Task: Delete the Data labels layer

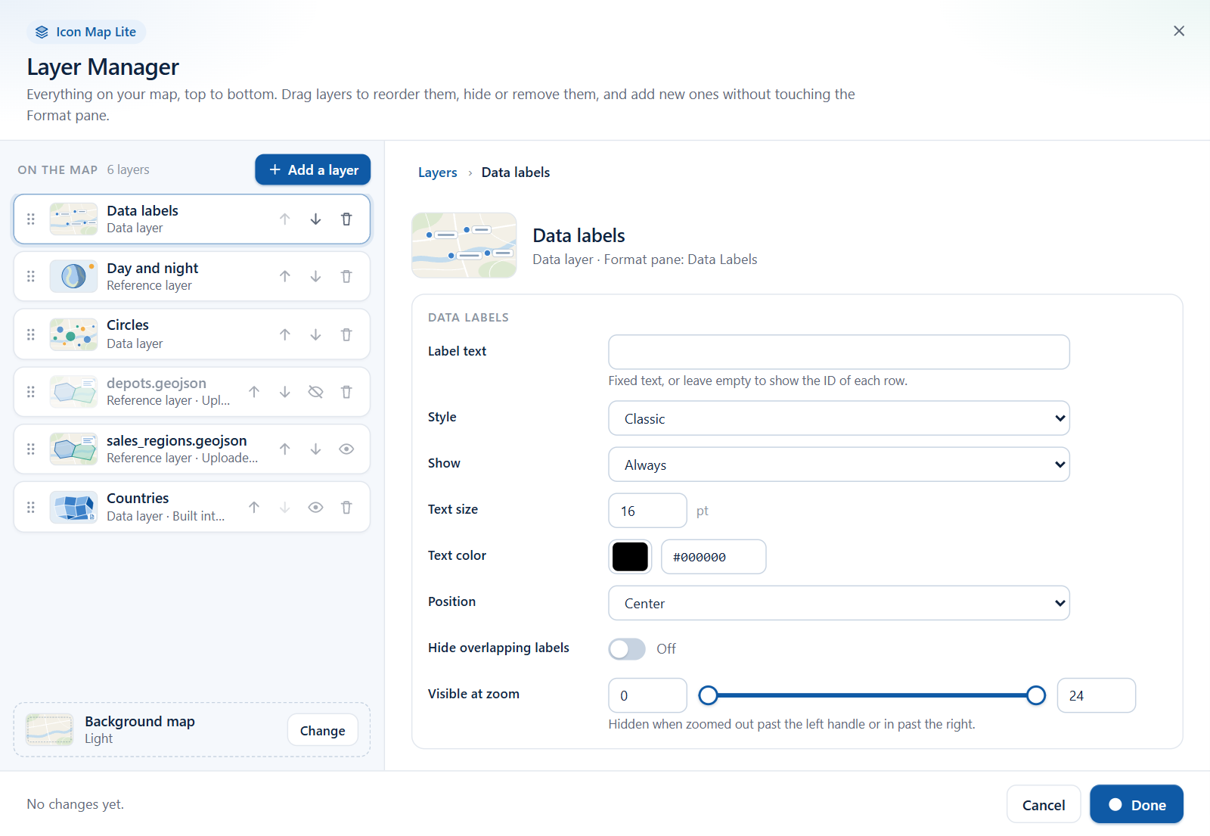Action: [346, 219]
